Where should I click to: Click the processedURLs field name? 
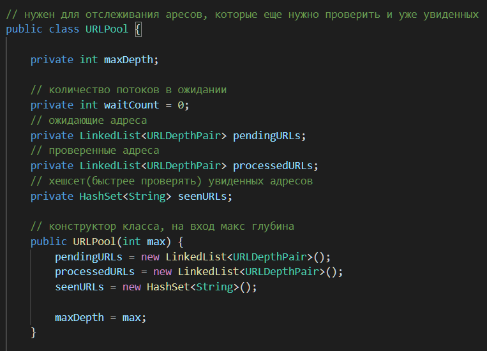click(x=273, y=166)
